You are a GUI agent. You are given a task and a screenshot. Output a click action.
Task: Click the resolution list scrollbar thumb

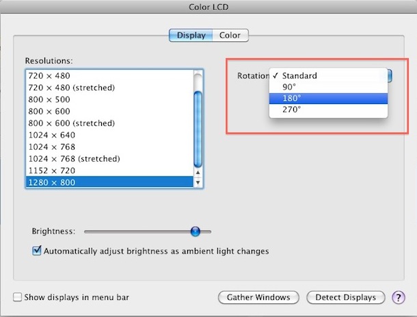pyautogui.click(x=198, y=129)
